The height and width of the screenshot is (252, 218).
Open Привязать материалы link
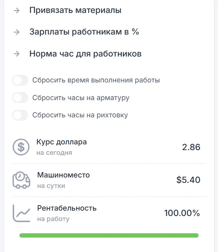coord(75,10)
